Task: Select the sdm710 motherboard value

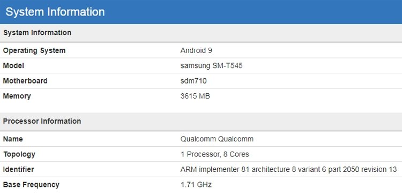Action: point(193,81)
